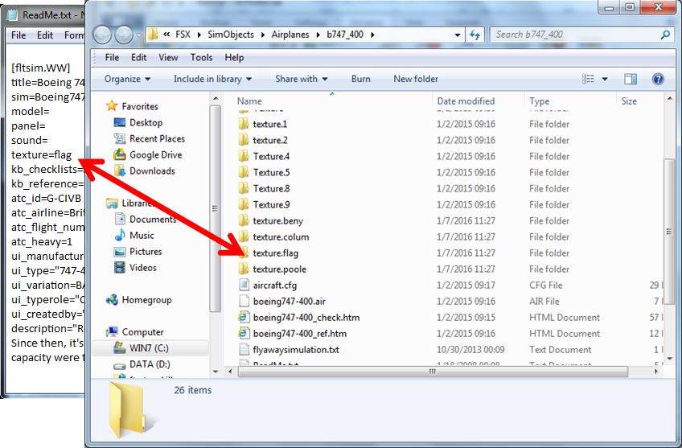The image size is (682, 448).
Task: Select Computer in the navigation pane
Action: tap(135, 332)
